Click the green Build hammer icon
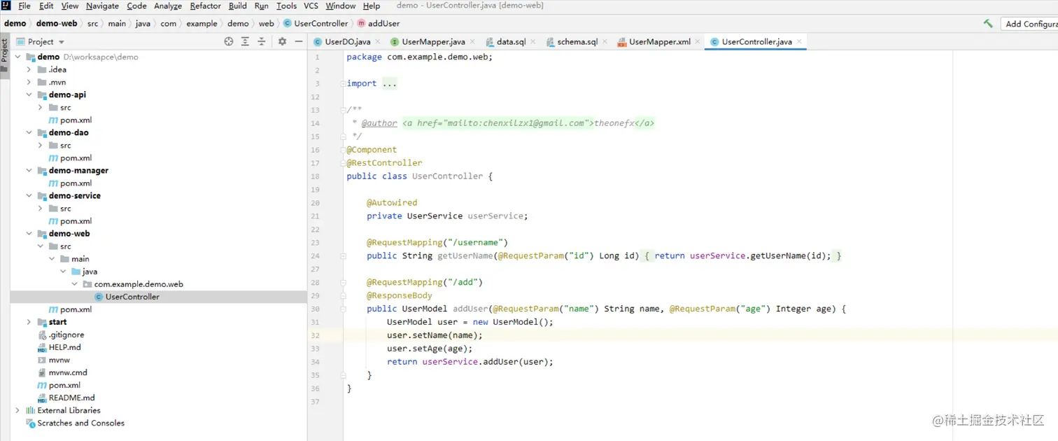1058x441 pixels. [988, 23]
